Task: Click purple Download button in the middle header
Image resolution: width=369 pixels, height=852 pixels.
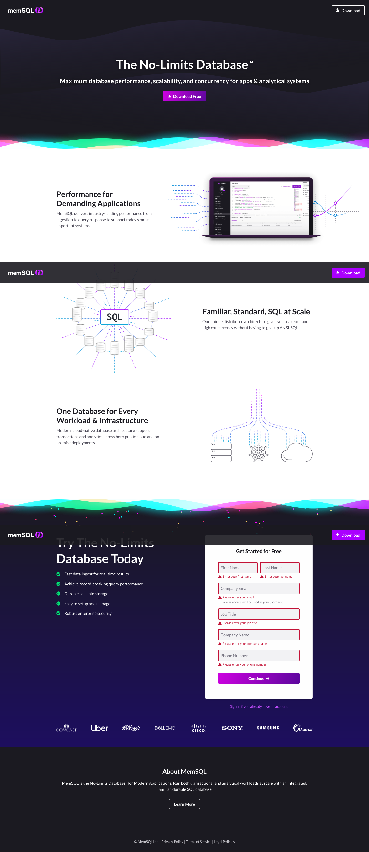Action: point(348,273)
